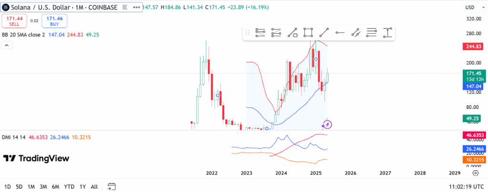Select the All time range
Viewport: 488px width, 192px height.
click(x=94, y=187)
